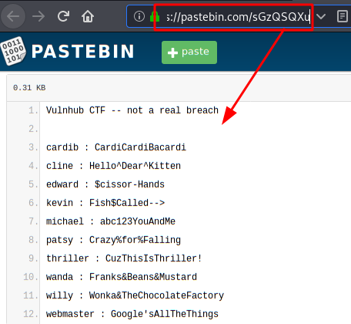Image resolution: width=351 pixels, height=324 pixels.
Task: Select line 'Vulnhub CTF -- not a real breach'
Action: 132,110
